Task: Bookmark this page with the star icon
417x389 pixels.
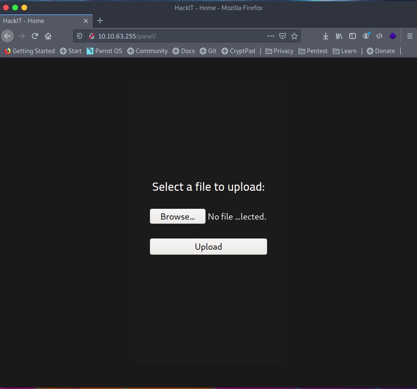Action: tap(294, 36)
